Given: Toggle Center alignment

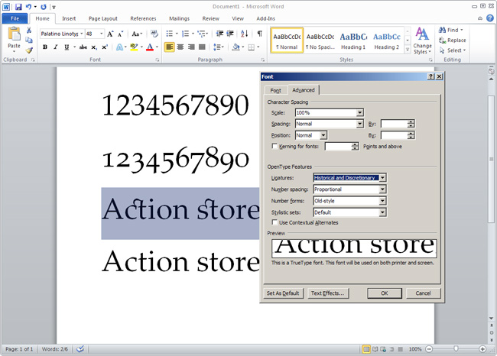Looking at the screenshot, I should (x=180, y=47).
